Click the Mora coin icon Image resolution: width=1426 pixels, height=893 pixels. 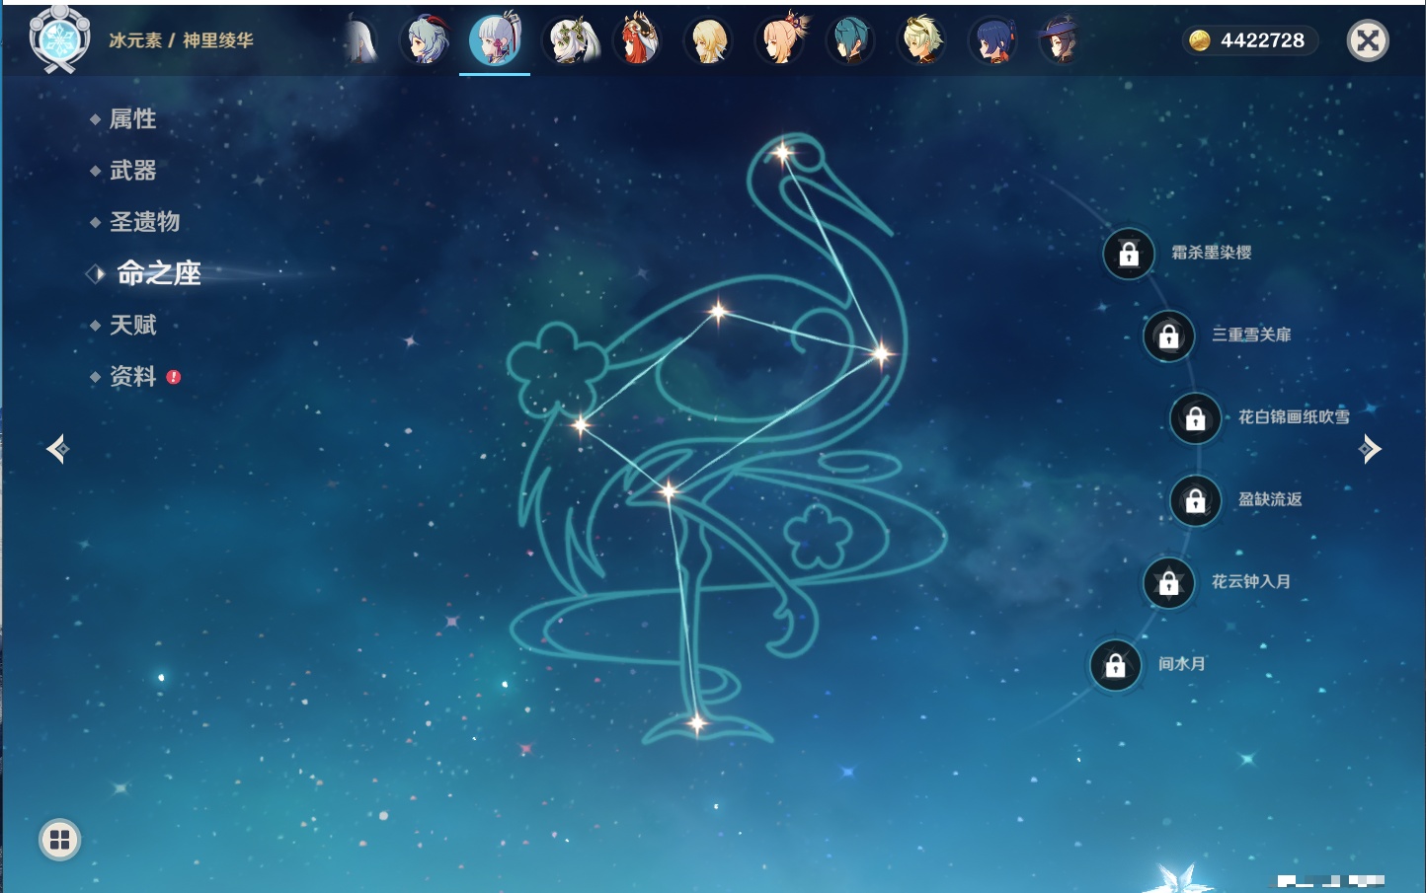pos(1199,40)
